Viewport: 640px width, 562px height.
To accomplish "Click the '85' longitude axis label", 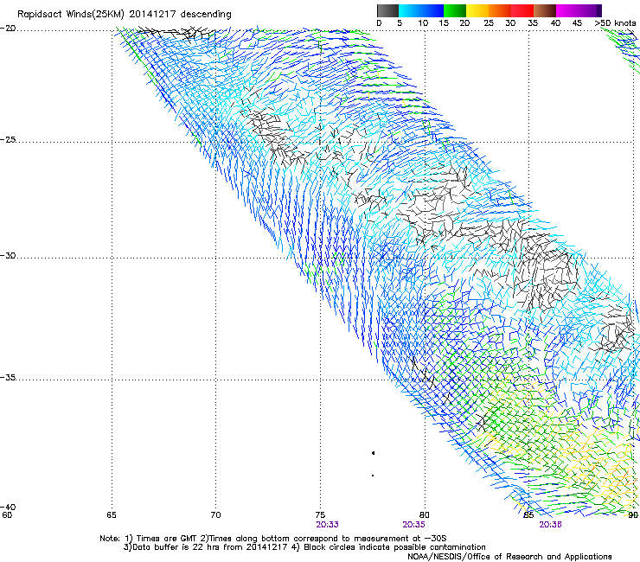I will pos(528,515).
